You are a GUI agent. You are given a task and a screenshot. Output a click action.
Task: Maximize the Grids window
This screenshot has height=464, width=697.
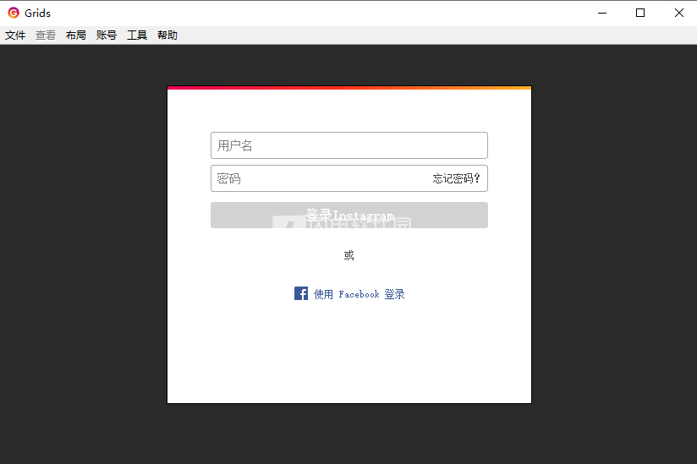click(640, 13)
